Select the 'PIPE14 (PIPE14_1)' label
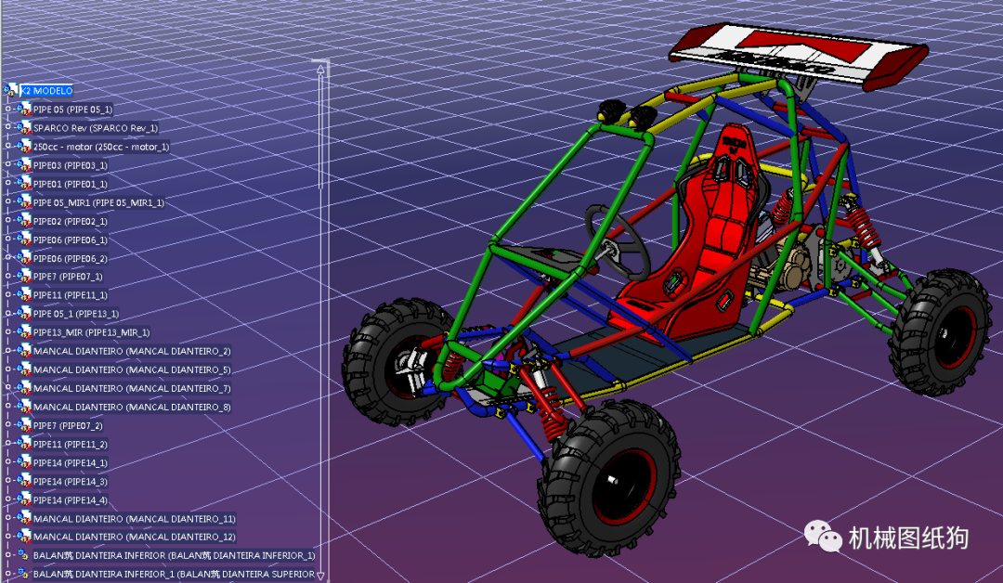 point(71,462)
